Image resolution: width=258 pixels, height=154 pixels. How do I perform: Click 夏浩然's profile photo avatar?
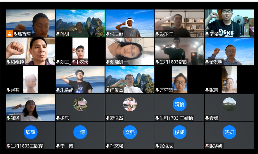pos(130,104)
